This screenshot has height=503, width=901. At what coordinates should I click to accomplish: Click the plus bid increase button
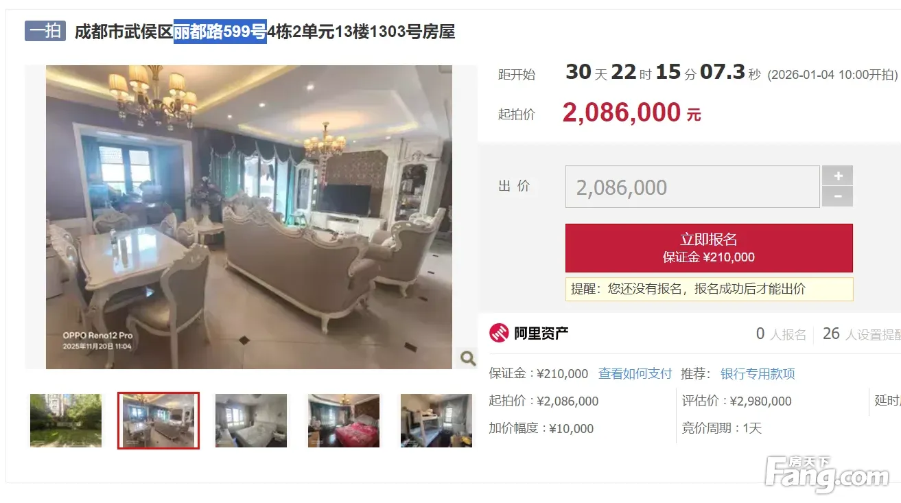tap(838, 176)
